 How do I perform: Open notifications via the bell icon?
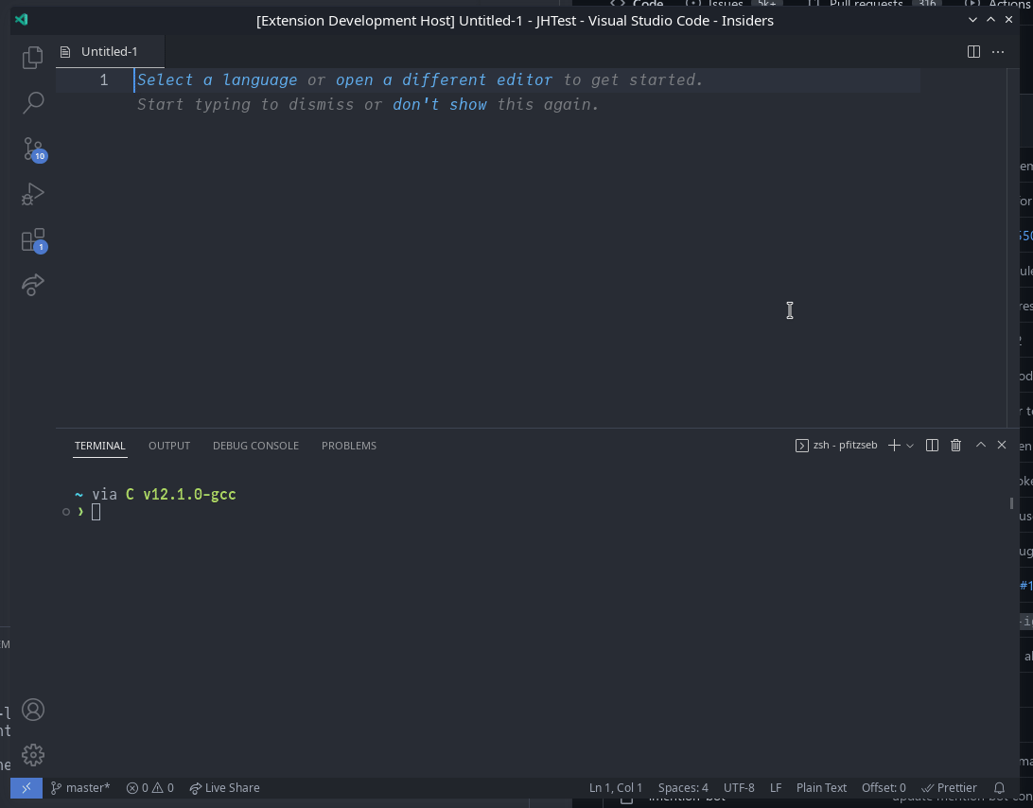[x=999, y=787]
